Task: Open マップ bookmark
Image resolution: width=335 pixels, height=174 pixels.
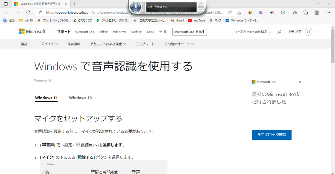Action: (x=215, y=20)
